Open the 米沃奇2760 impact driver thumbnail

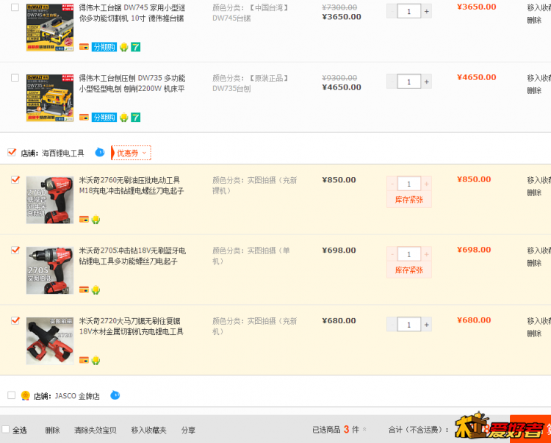tap(50, 200)
